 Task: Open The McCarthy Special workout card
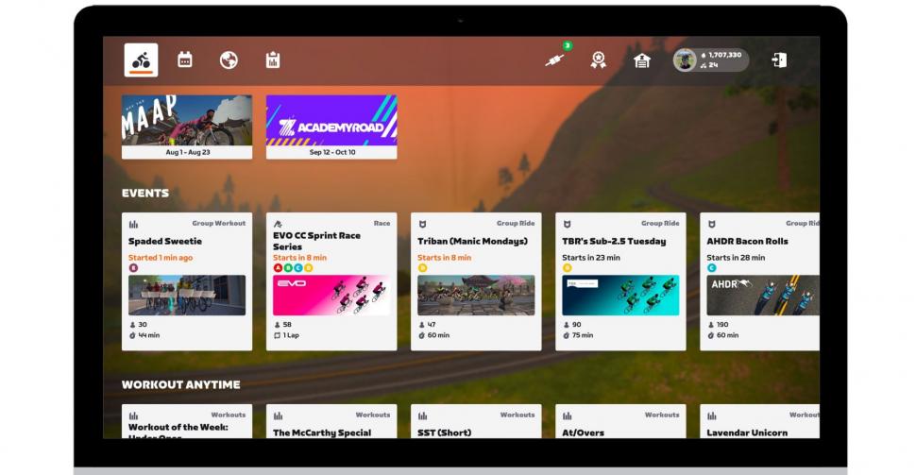pyautogui.click(x=331, y=421)
